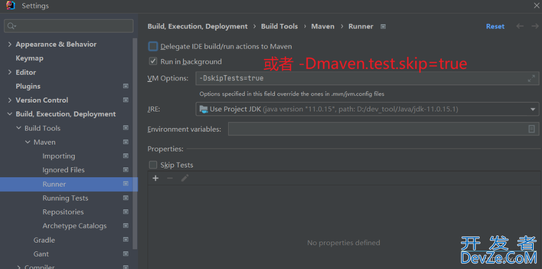The image size is (542, 269).
Task: Open Repositories settings page
Action: coord(63,212)
